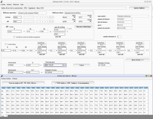Viewport: 153px width, 119px height.
Task: Click 'Tous les indices BT, TP, ING, Divers' button
Action: tap(23, 83)
